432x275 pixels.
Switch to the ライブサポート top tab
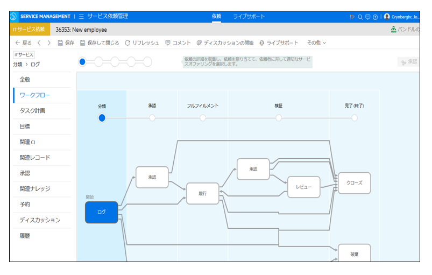[x=249, y=17]
